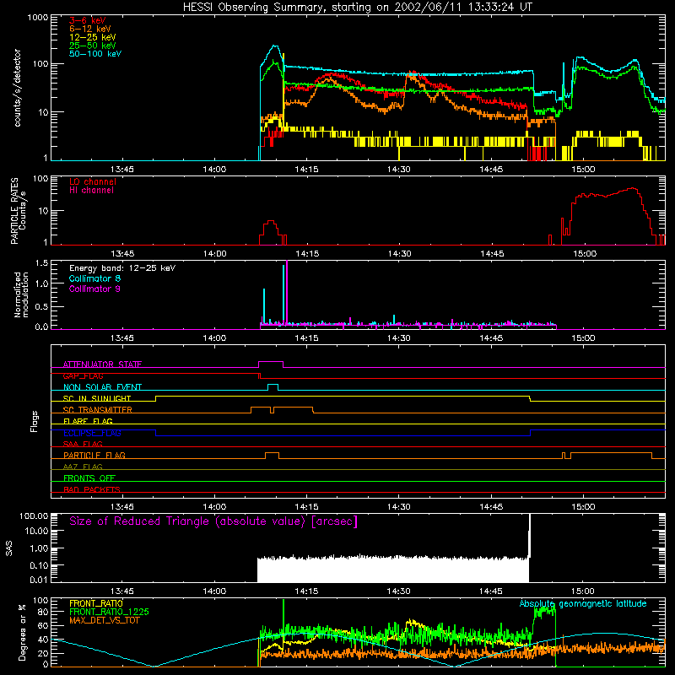Select the "MAX_DET_VS_TOT" legend label

pyautogui.click(x=104, y=620)
